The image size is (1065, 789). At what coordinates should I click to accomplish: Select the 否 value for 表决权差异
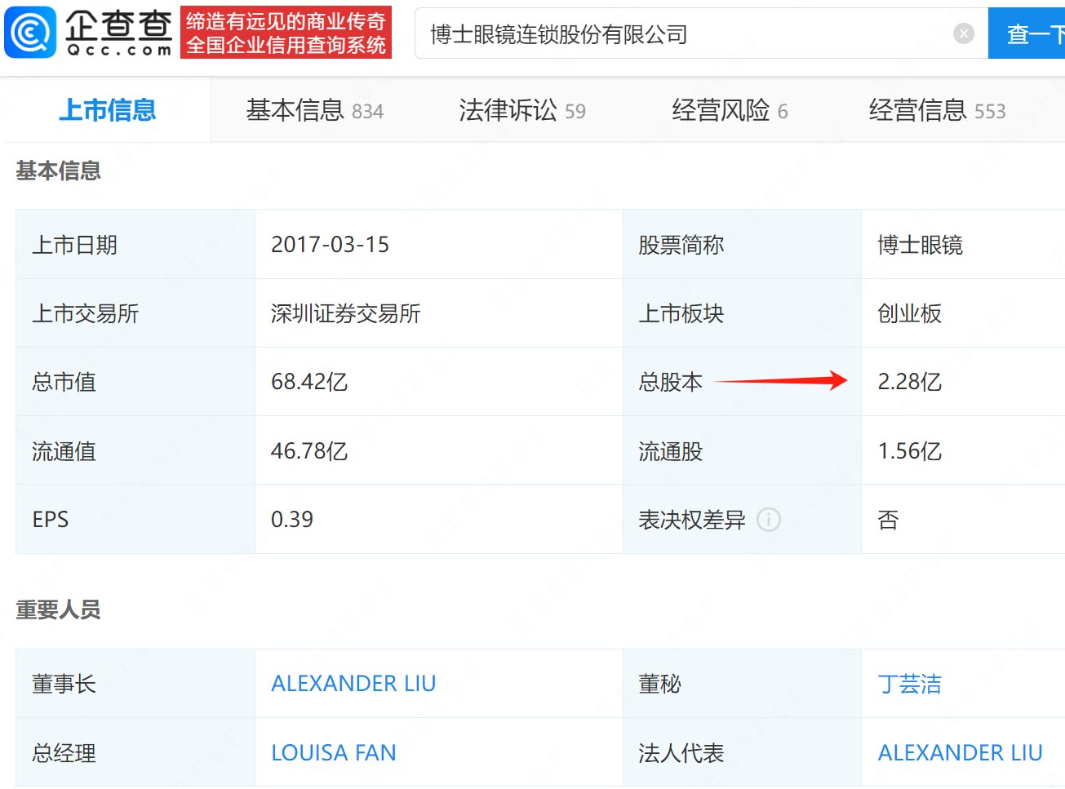tap(888, 520)
